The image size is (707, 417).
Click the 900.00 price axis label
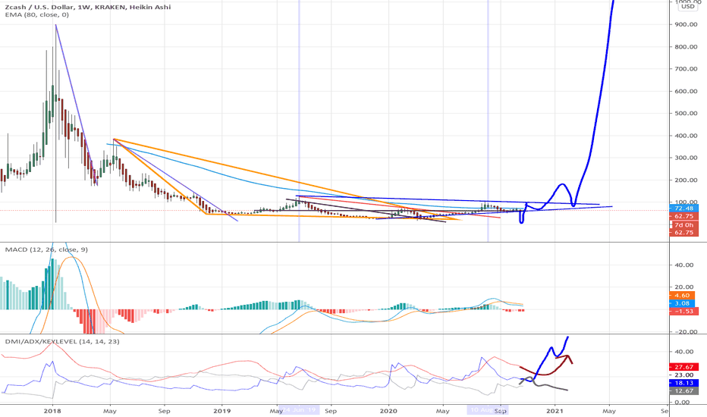point(687,24)
